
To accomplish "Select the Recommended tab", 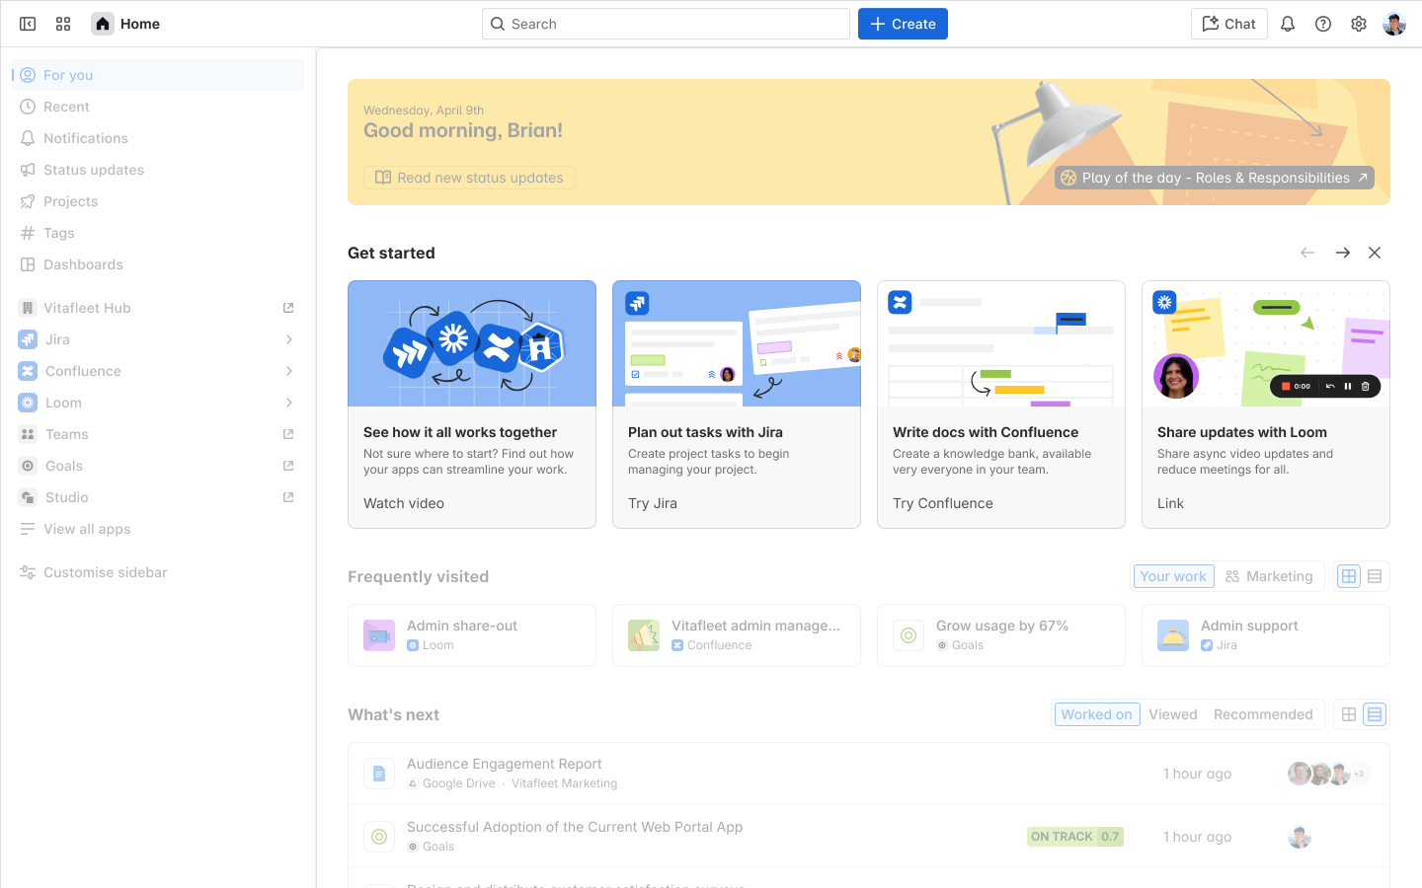I will [x=1263, y=714].
